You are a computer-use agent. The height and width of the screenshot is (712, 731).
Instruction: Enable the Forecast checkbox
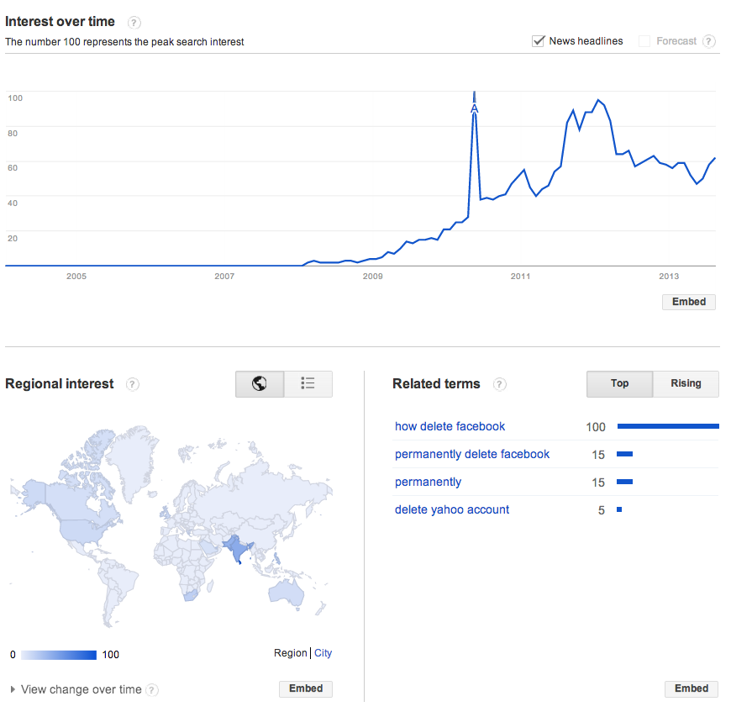[x=644, y=41]
